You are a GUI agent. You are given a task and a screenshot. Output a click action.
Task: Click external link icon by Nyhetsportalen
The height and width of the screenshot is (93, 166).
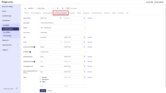(x=16, y=89)
